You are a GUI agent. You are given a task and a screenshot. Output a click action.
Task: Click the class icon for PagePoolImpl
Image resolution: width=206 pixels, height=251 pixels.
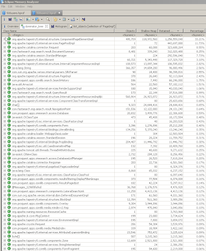tap(9, 43)
